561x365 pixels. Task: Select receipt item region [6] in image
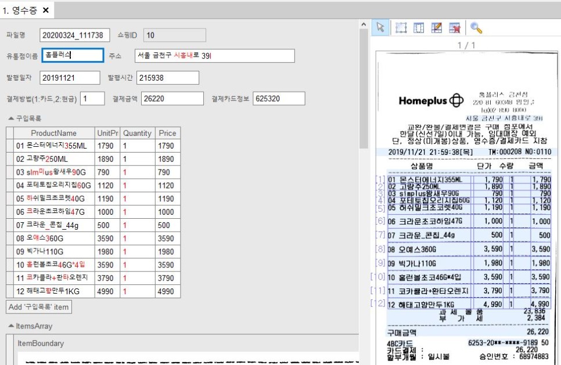[x=469, y=221]
